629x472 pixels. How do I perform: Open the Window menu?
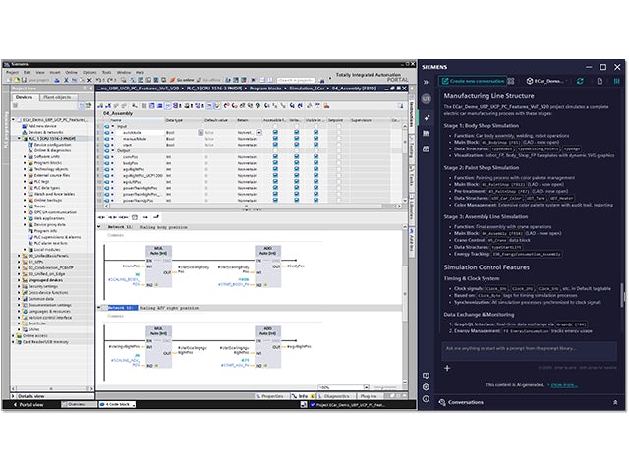coord(124,72)
